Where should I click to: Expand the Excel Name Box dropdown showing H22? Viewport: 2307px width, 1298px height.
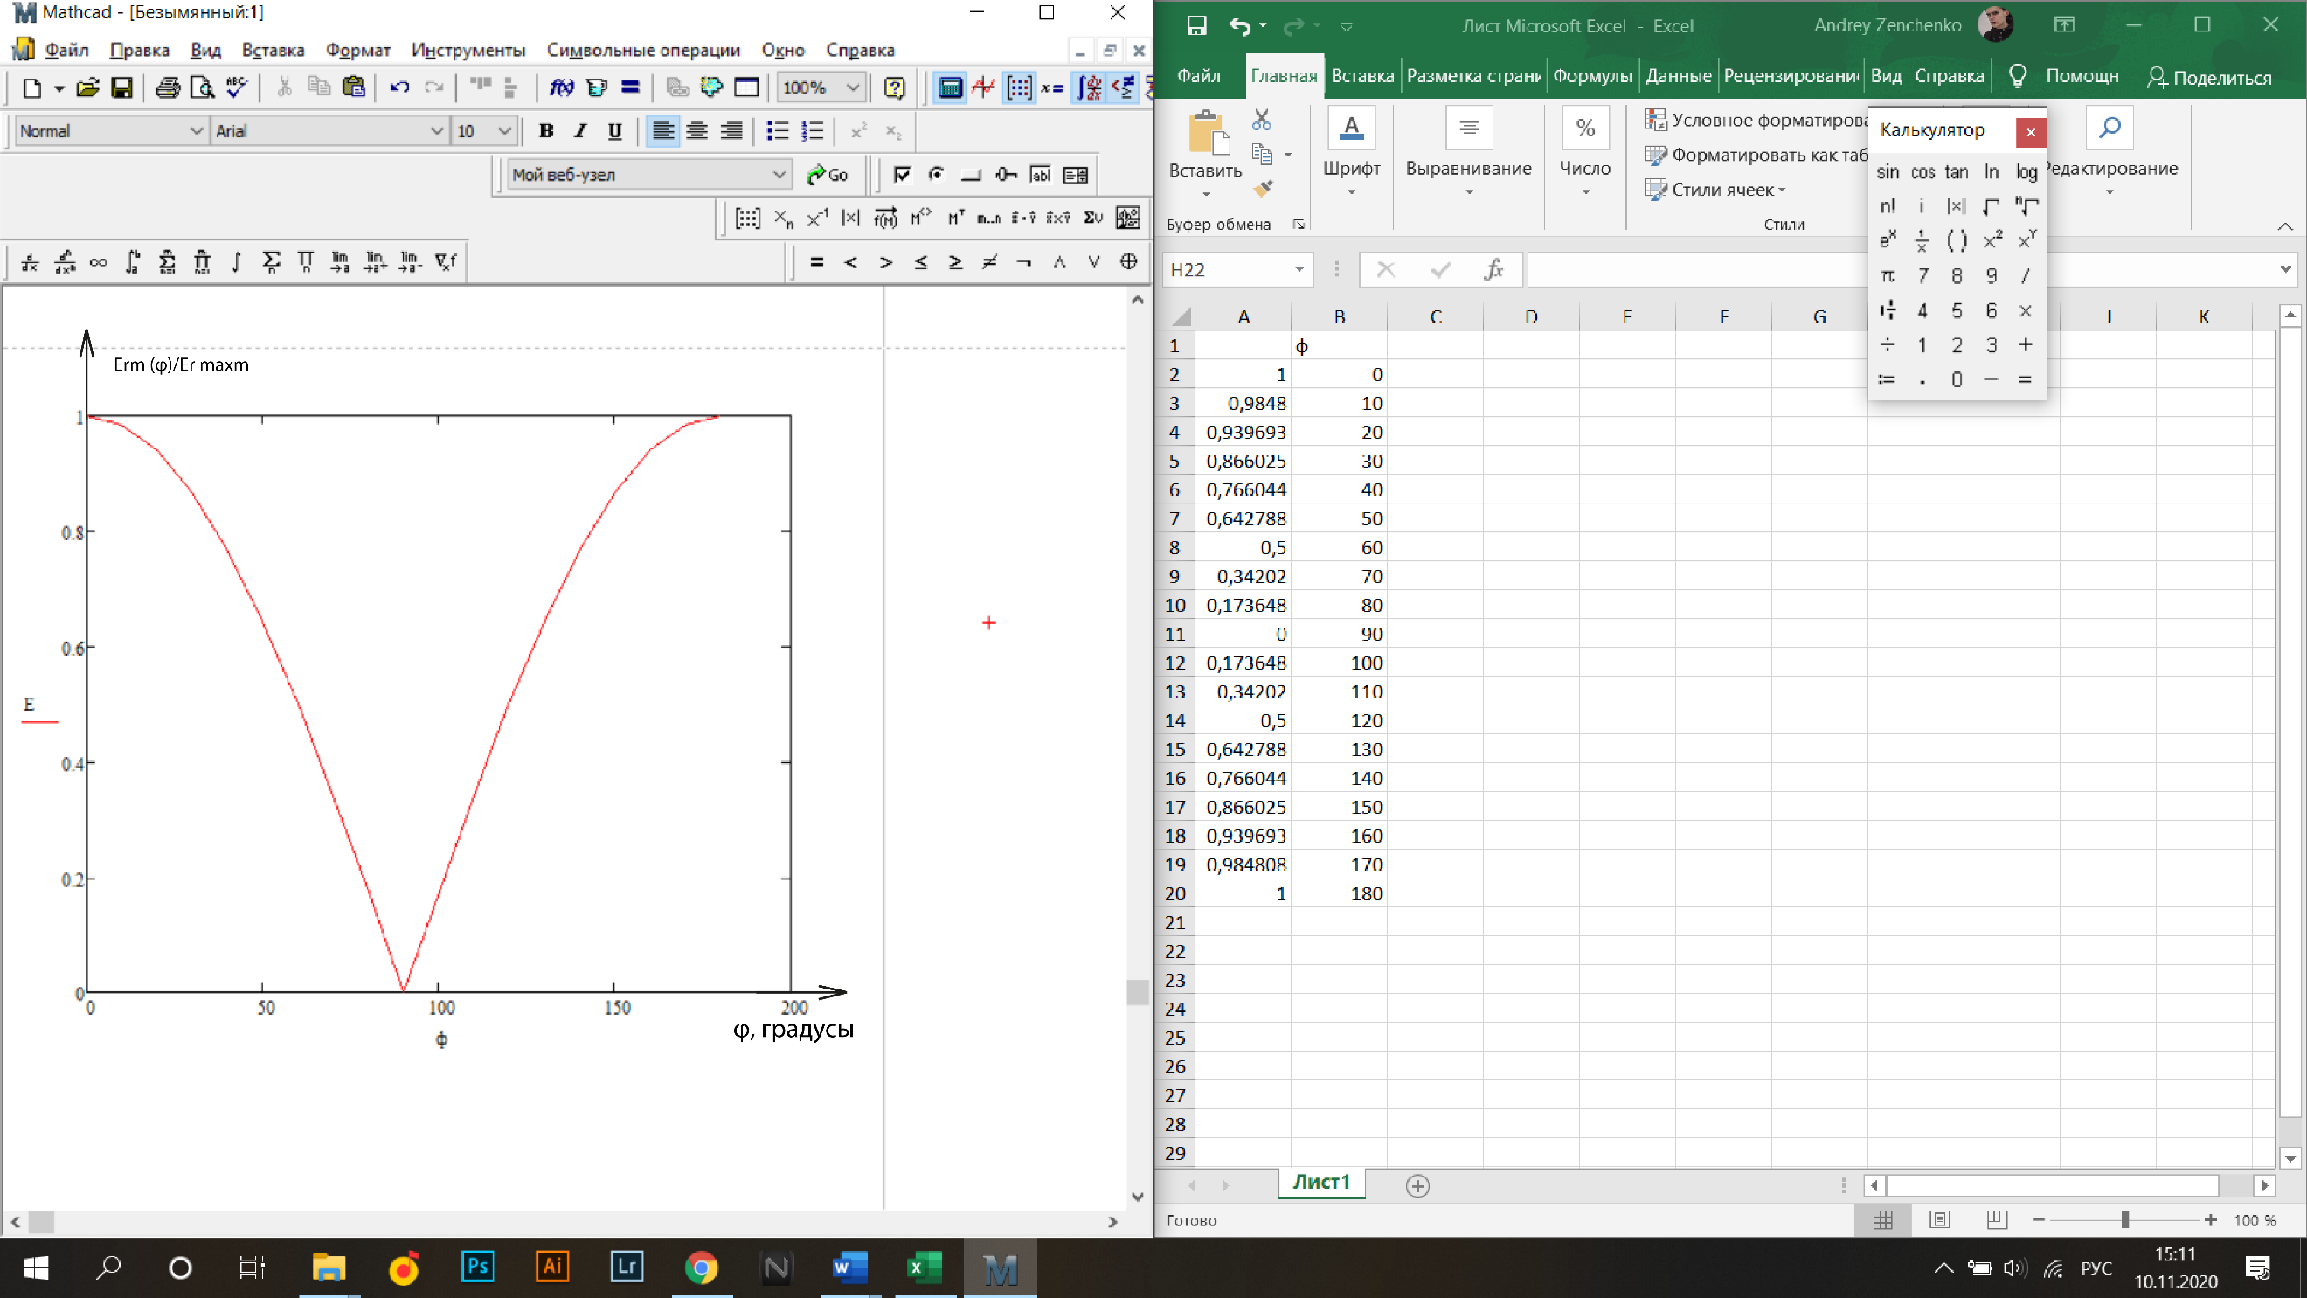click(1299, 269)
